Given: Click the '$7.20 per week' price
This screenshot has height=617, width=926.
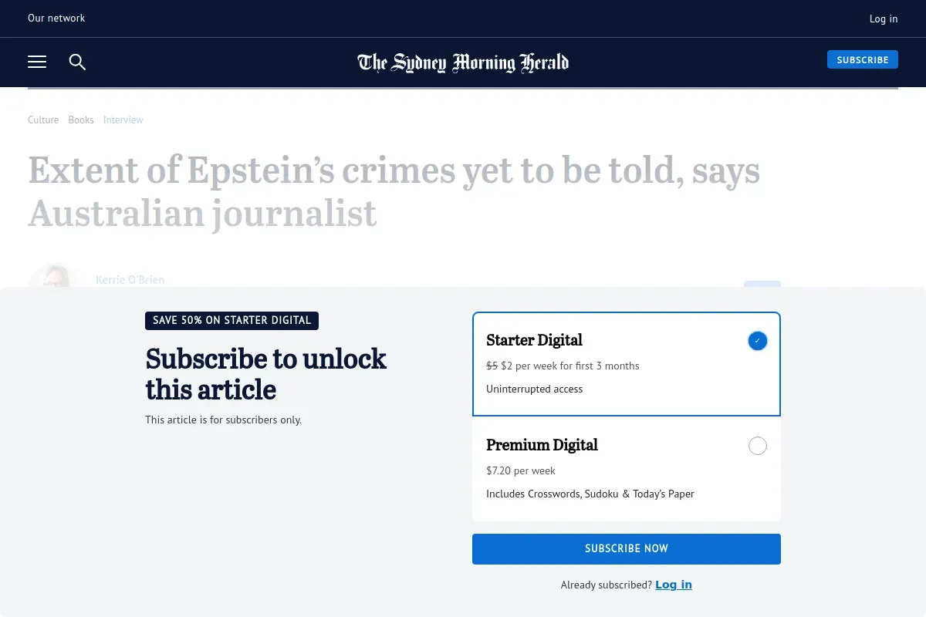Looking at the screenshot, I should 521,470.
